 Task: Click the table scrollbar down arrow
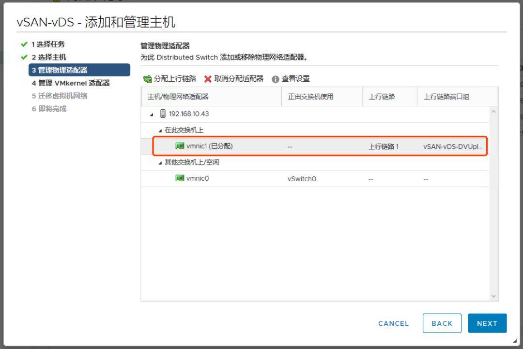pyautogui.click(x=493, y=296)
